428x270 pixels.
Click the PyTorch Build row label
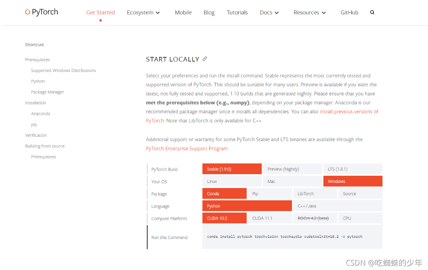[x=164, y=169]
